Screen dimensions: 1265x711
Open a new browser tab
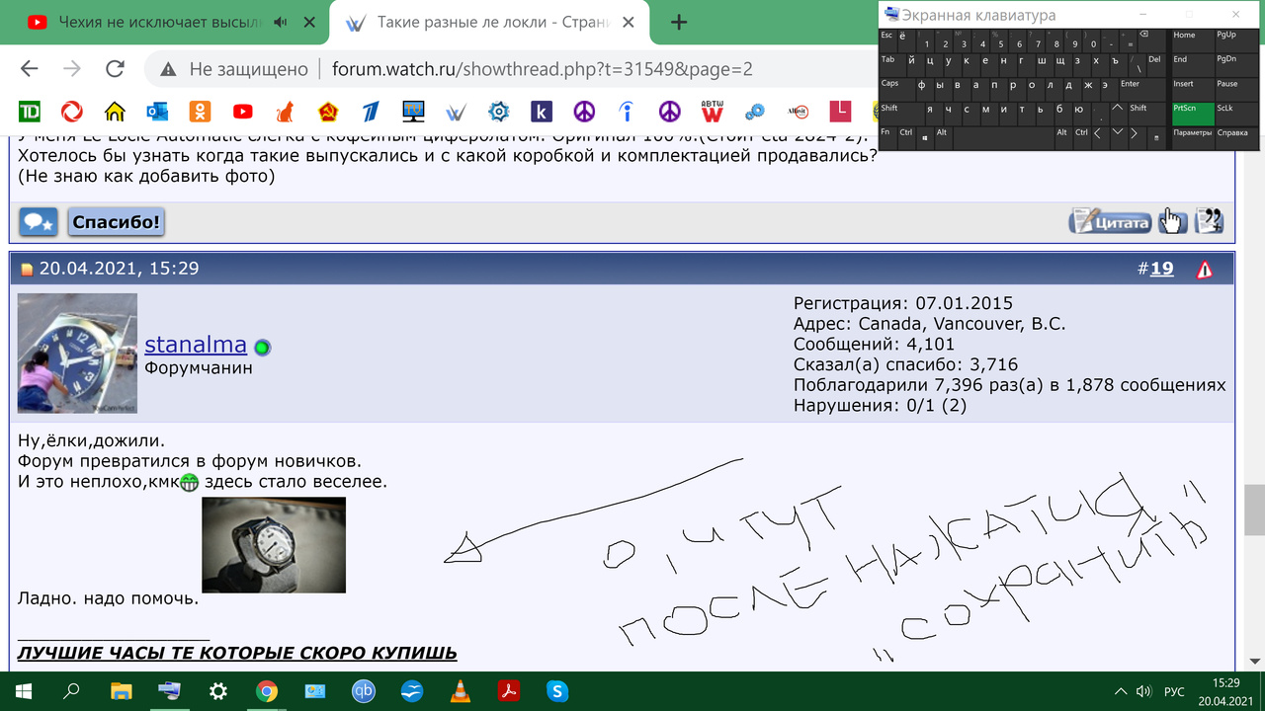(x=679, y=22)
